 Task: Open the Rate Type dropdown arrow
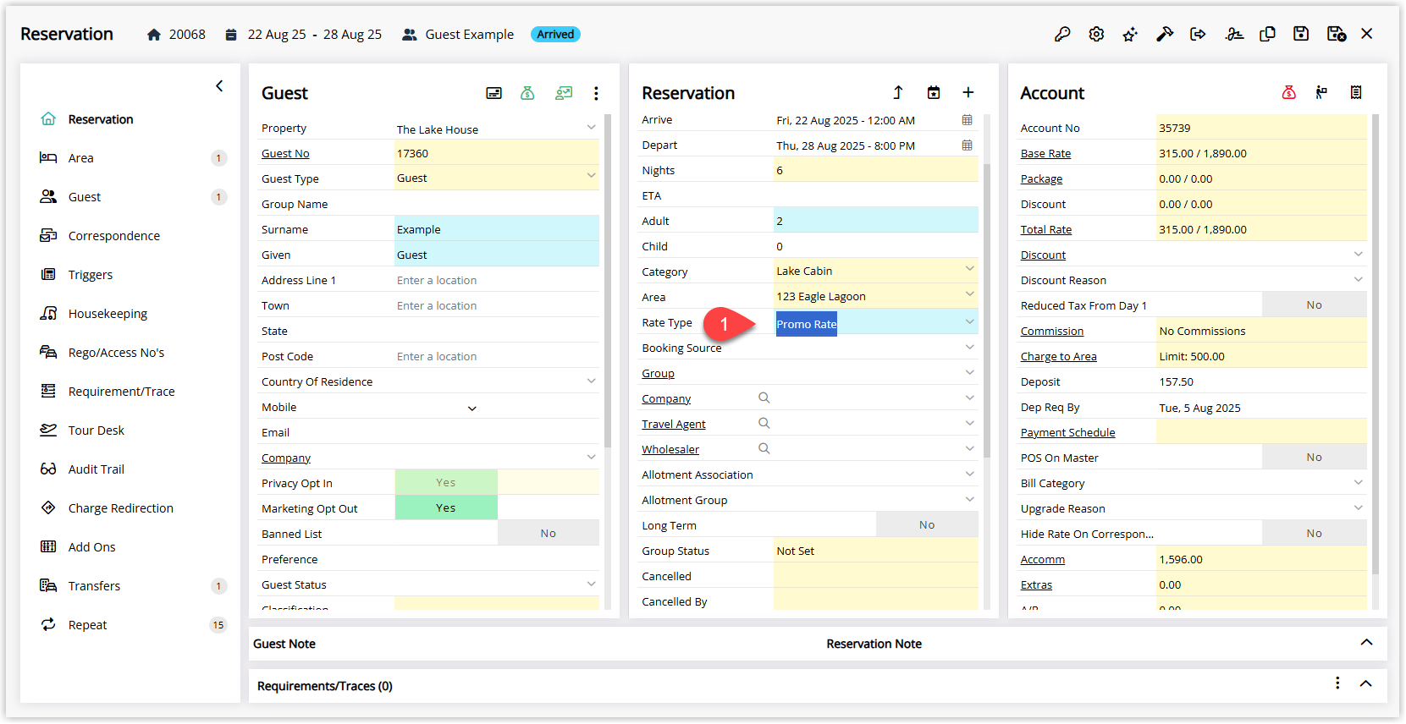[969, 321]
